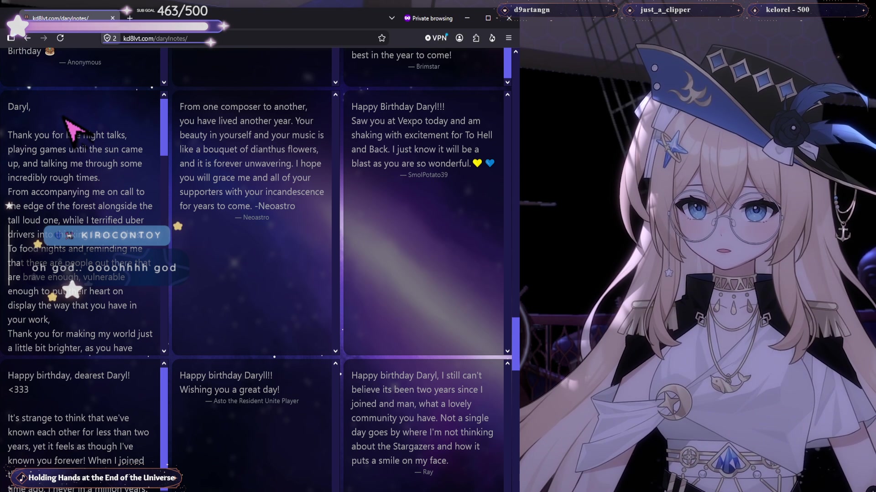Click scroll-up arrow on the Asto card
Screen dimensions: 876x492
(335, 364)
